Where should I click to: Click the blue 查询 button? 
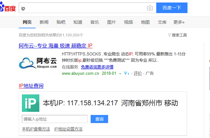click(99, 119)
